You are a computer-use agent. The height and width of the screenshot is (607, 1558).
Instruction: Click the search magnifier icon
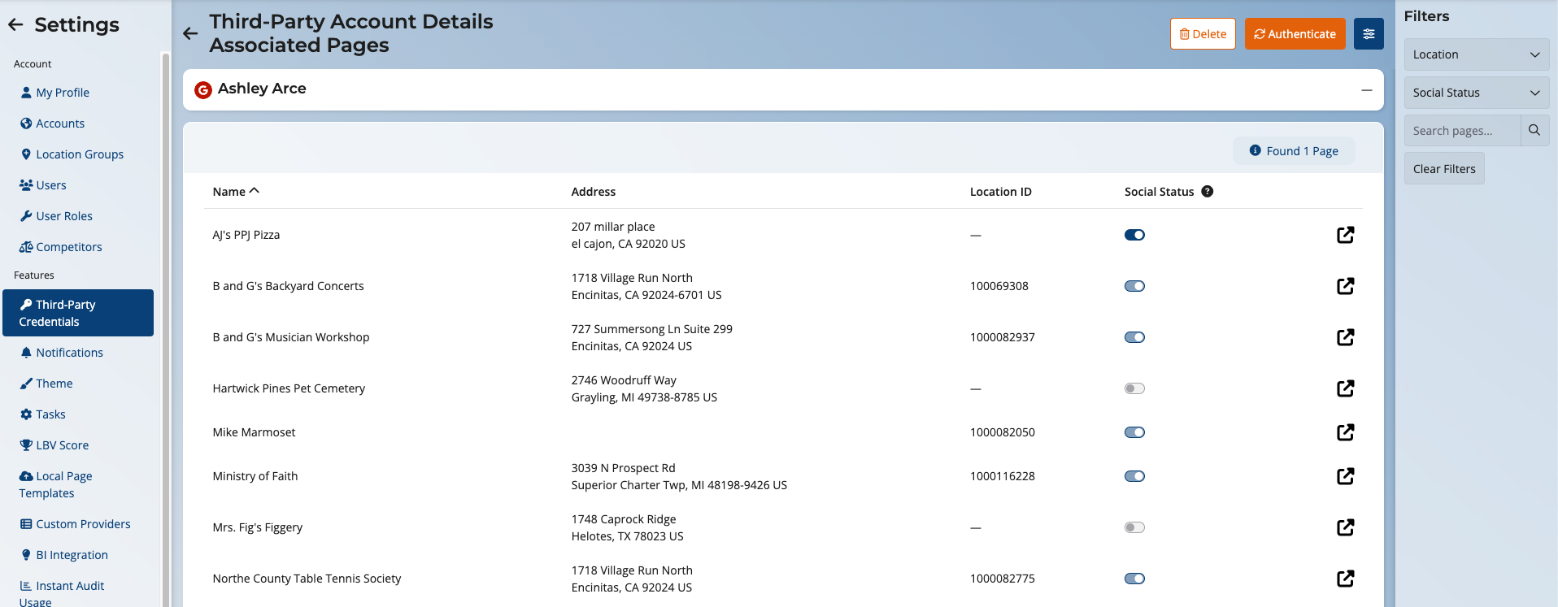(x=1534, y=131)
